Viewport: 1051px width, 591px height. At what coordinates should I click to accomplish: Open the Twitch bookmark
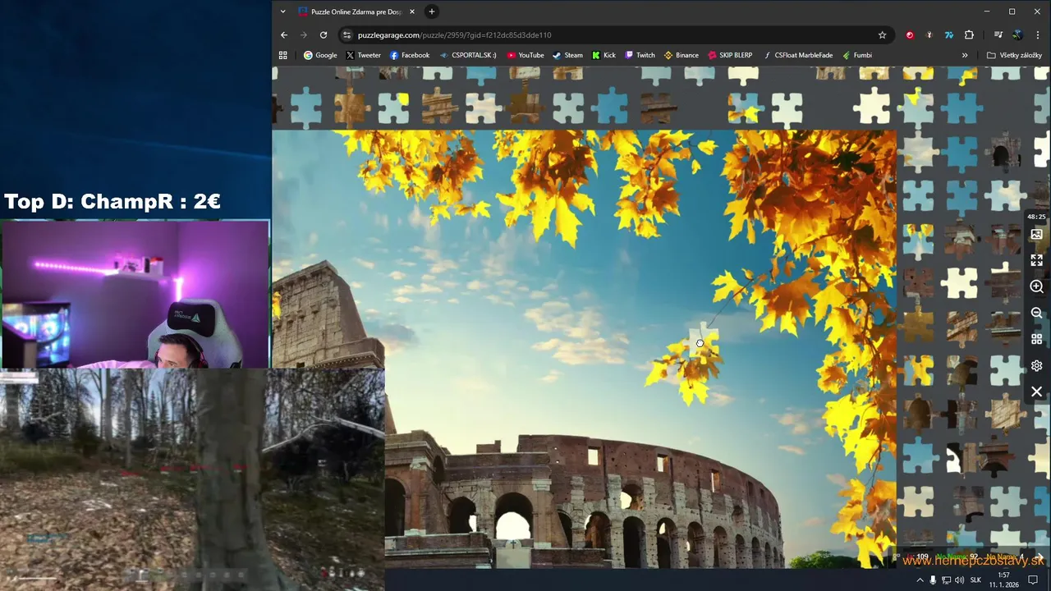[640, 55]
